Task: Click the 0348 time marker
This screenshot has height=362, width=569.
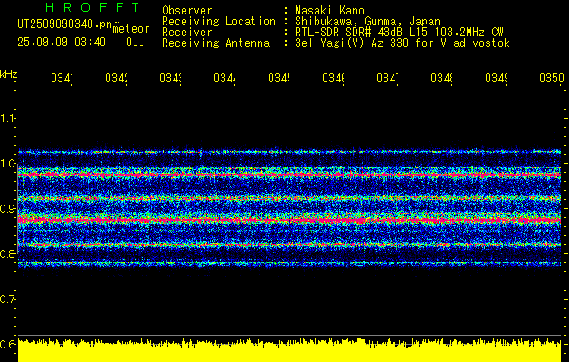Action: [442, 79]
